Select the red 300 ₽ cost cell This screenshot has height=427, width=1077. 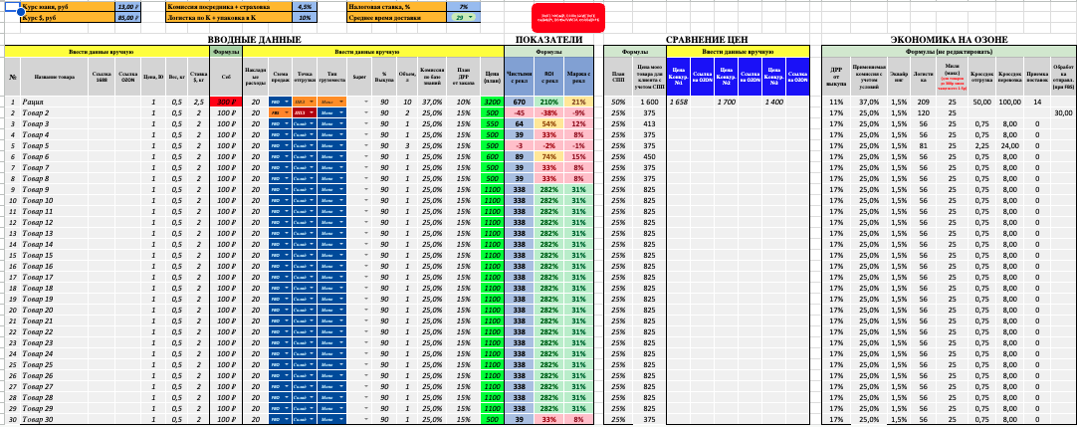(227, 102)
